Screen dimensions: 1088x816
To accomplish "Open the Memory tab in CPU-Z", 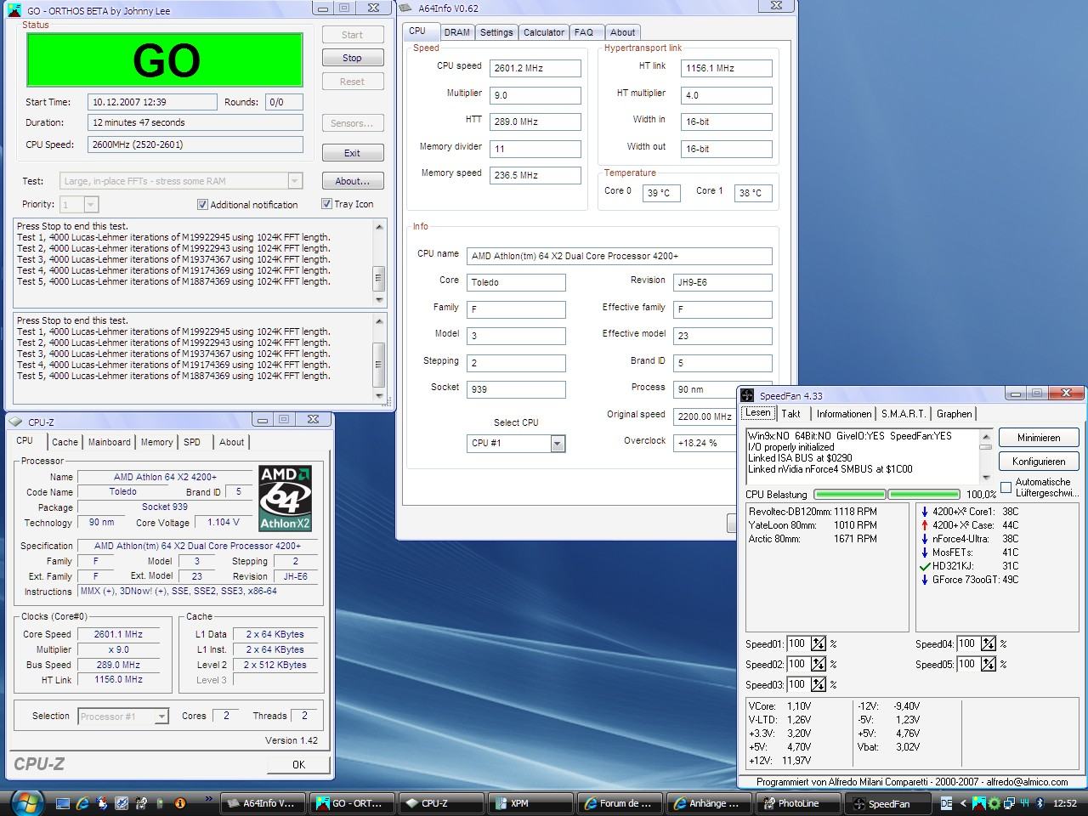I will 156,442.
